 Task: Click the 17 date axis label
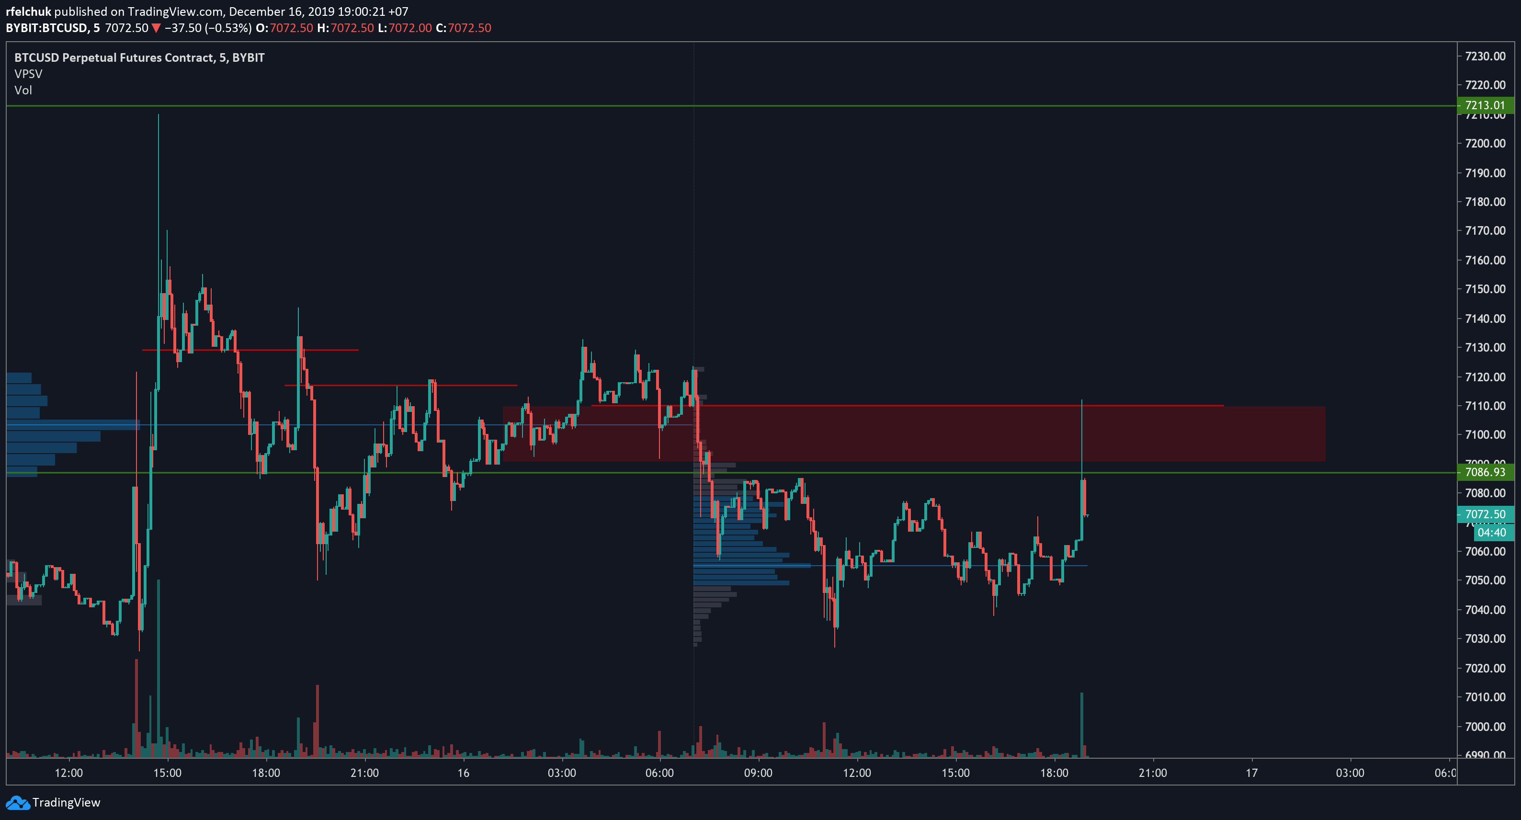tap(1251, 773)
